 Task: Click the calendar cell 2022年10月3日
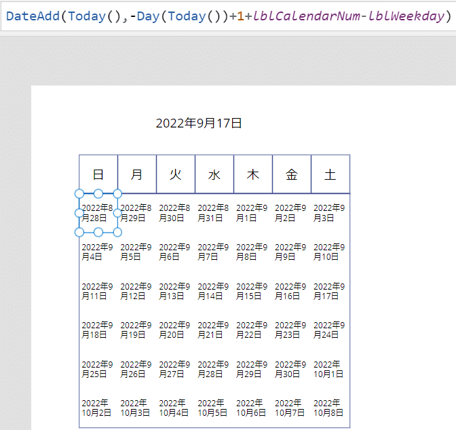(137, 408)
